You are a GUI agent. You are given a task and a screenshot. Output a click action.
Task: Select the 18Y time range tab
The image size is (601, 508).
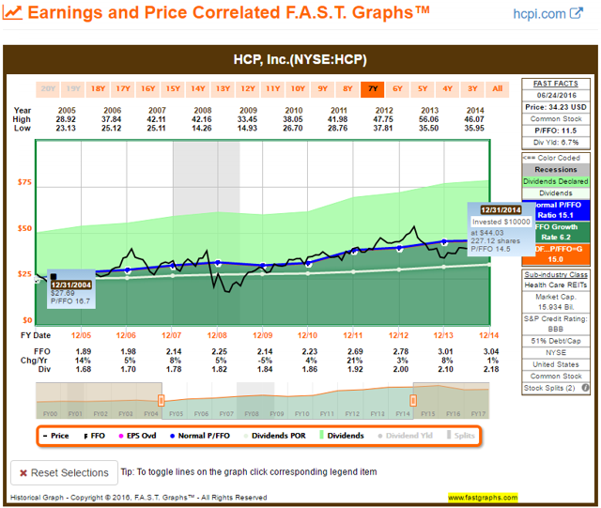point(98,89)
